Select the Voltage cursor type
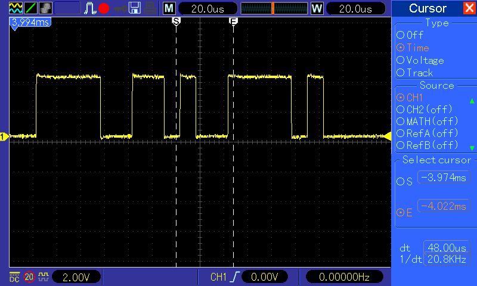Image resolution: width=477 pixels, height=286 pixels. [420, 60]
